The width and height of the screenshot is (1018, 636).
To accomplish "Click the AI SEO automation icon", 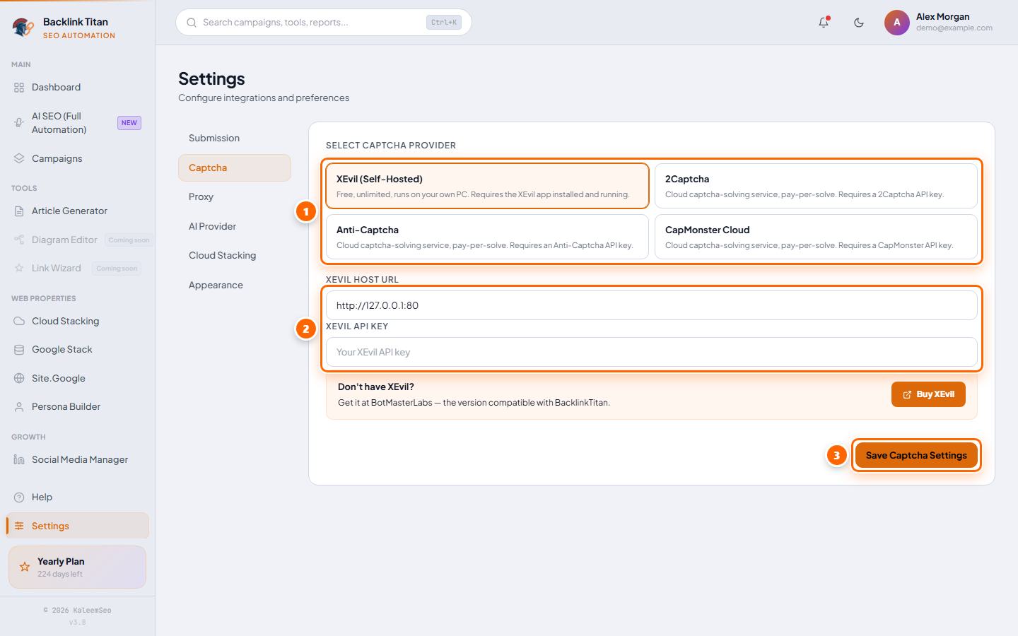I will (19, 123).
